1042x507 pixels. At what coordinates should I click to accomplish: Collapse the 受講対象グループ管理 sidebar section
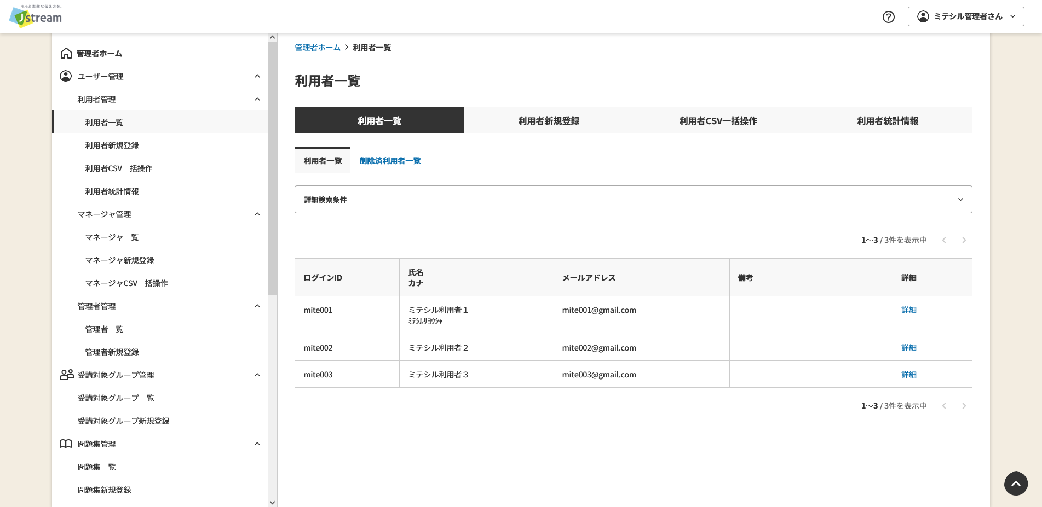coord(257,375)
